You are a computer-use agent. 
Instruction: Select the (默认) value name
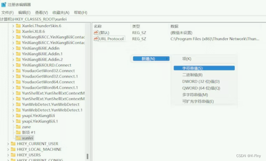(104, 33)
